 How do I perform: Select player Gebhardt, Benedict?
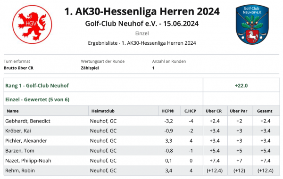[28, 121]
